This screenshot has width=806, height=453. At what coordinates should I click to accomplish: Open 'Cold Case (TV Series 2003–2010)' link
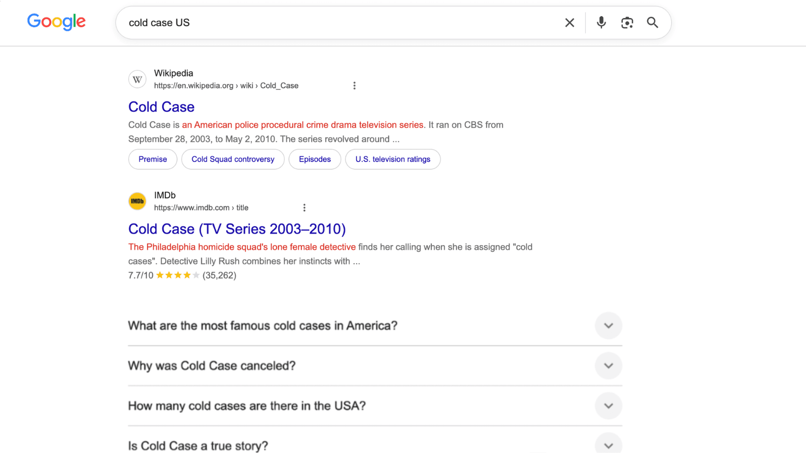pos(237,229)
